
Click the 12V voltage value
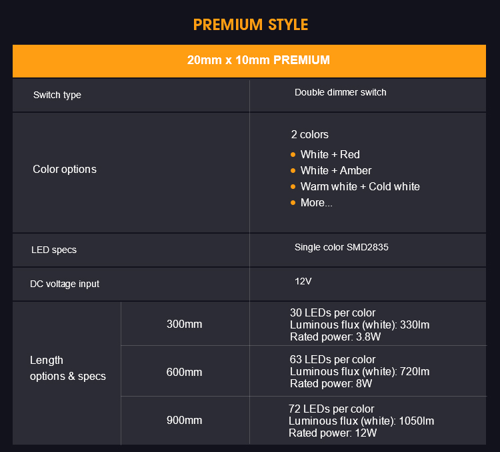303,281
